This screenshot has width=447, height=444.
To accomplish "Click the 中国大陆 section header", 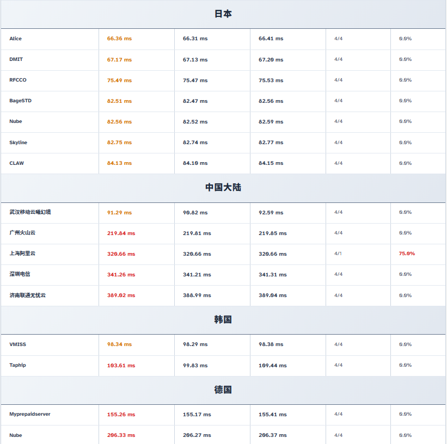I will (x=223, y=188).
